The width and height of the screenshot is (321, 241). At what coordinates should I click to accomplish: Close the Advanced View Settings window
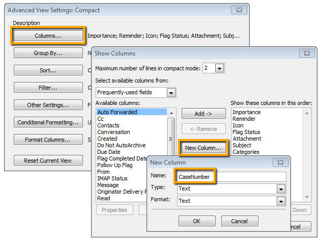pos(239,10)
